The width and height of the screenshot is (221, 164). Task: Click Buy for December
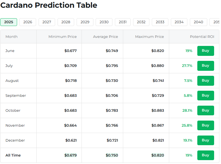click(x=206, y=140)
